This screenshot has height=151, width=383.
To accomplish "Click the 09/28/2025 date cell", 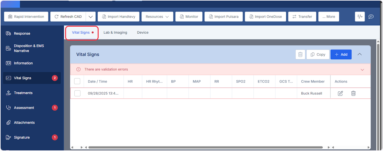I will (x=104, y=93).
